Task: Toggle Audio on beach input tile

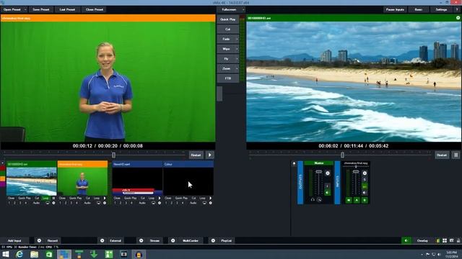Action: point(36,203)
